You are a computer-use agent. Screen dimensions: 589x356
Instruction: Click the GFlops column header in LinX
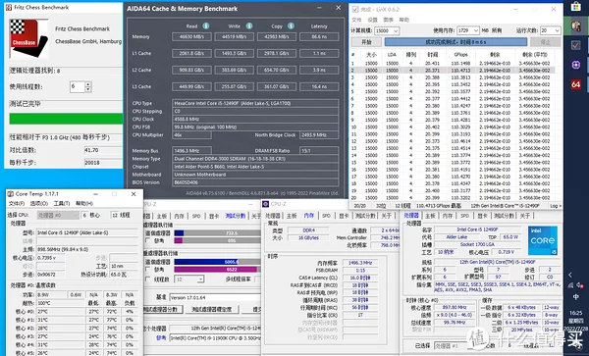(x=460, y=54)
